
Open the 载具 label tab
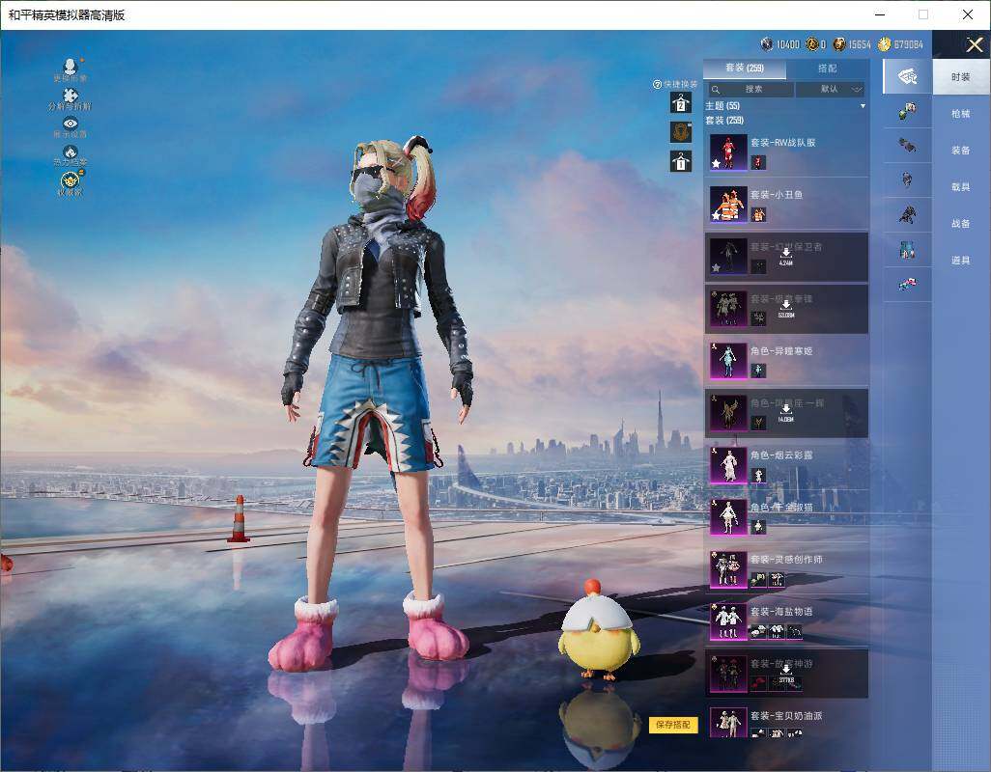[x=961, y=187]
